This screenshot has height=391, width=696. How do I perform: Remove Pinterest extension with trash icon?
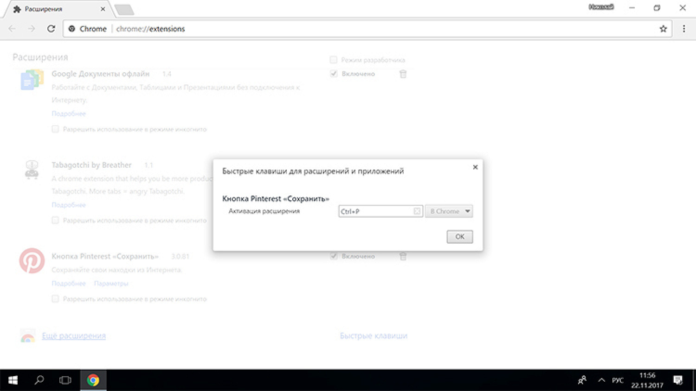point(403,256)
